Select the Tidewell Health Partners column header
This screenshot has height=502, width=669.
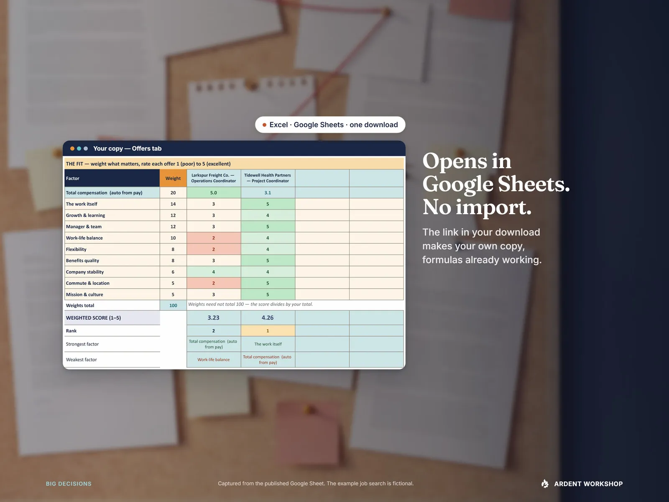click(x=268, y=178)
